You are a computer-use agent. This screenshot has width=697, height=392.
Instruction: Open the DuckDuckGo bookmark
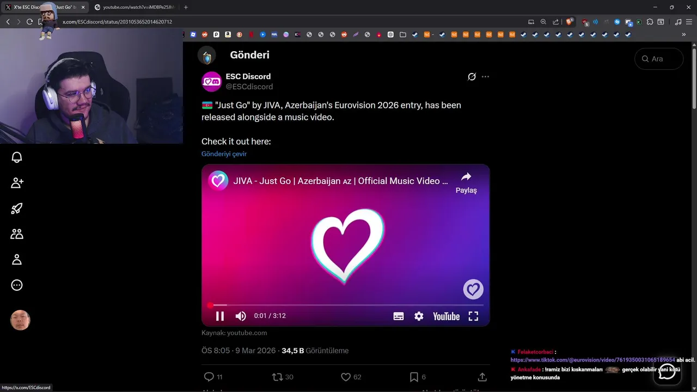239,34
